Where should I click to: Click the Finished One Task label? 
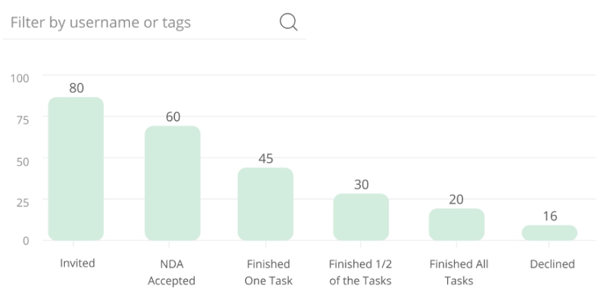point(268,272)
